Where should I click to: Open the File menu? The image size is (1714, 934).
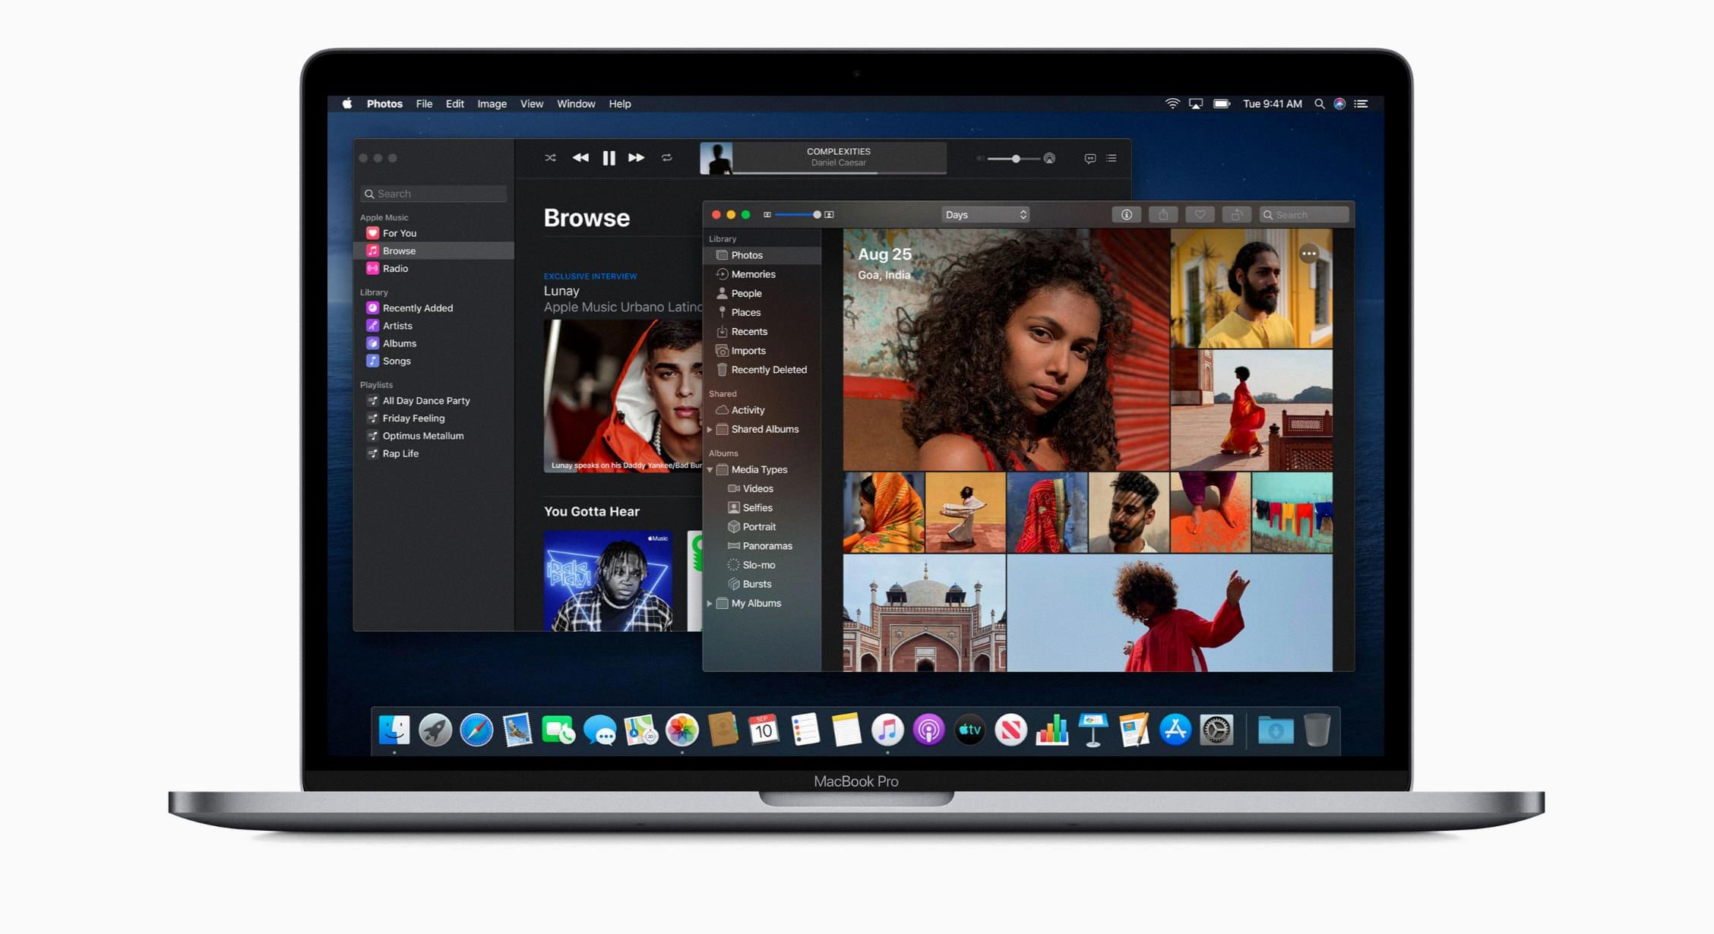click(x=424, y=104)
